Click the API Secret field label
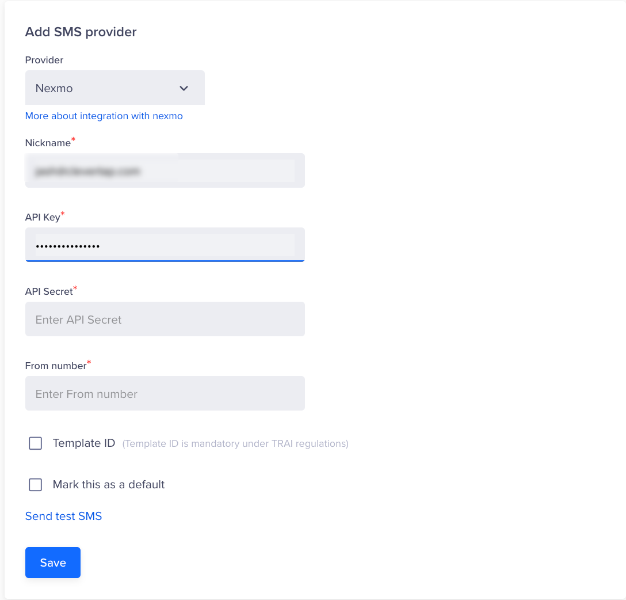 click(x=49, y=291)
